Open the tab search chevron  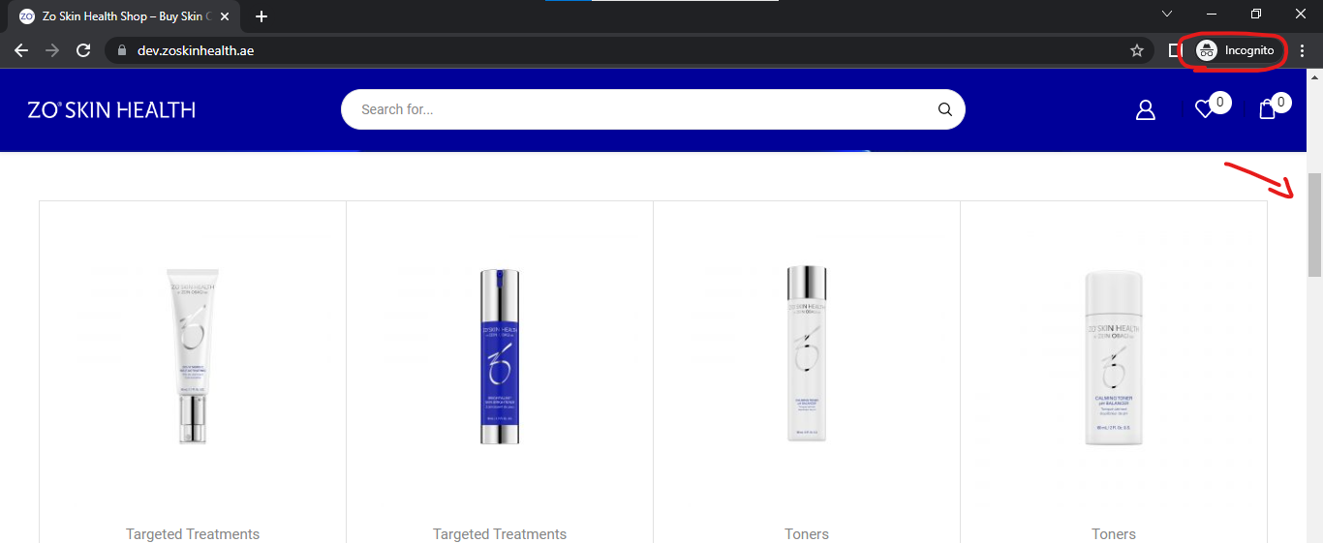click(1167, 14)
